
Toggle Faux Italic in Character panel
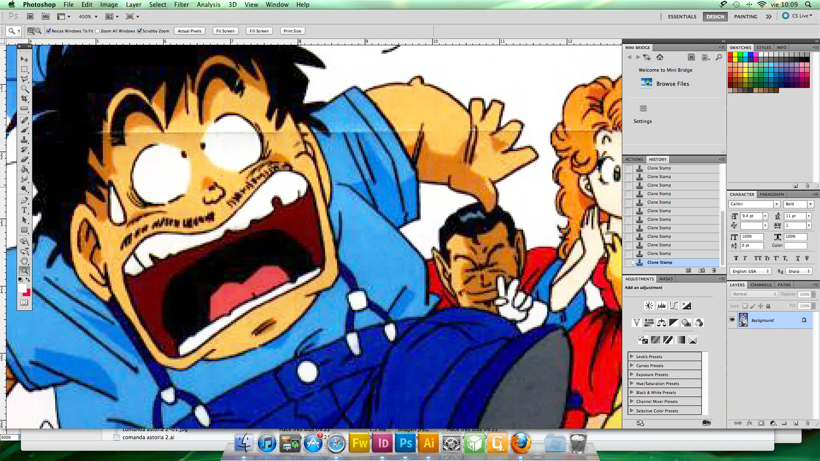pos(745,258)
